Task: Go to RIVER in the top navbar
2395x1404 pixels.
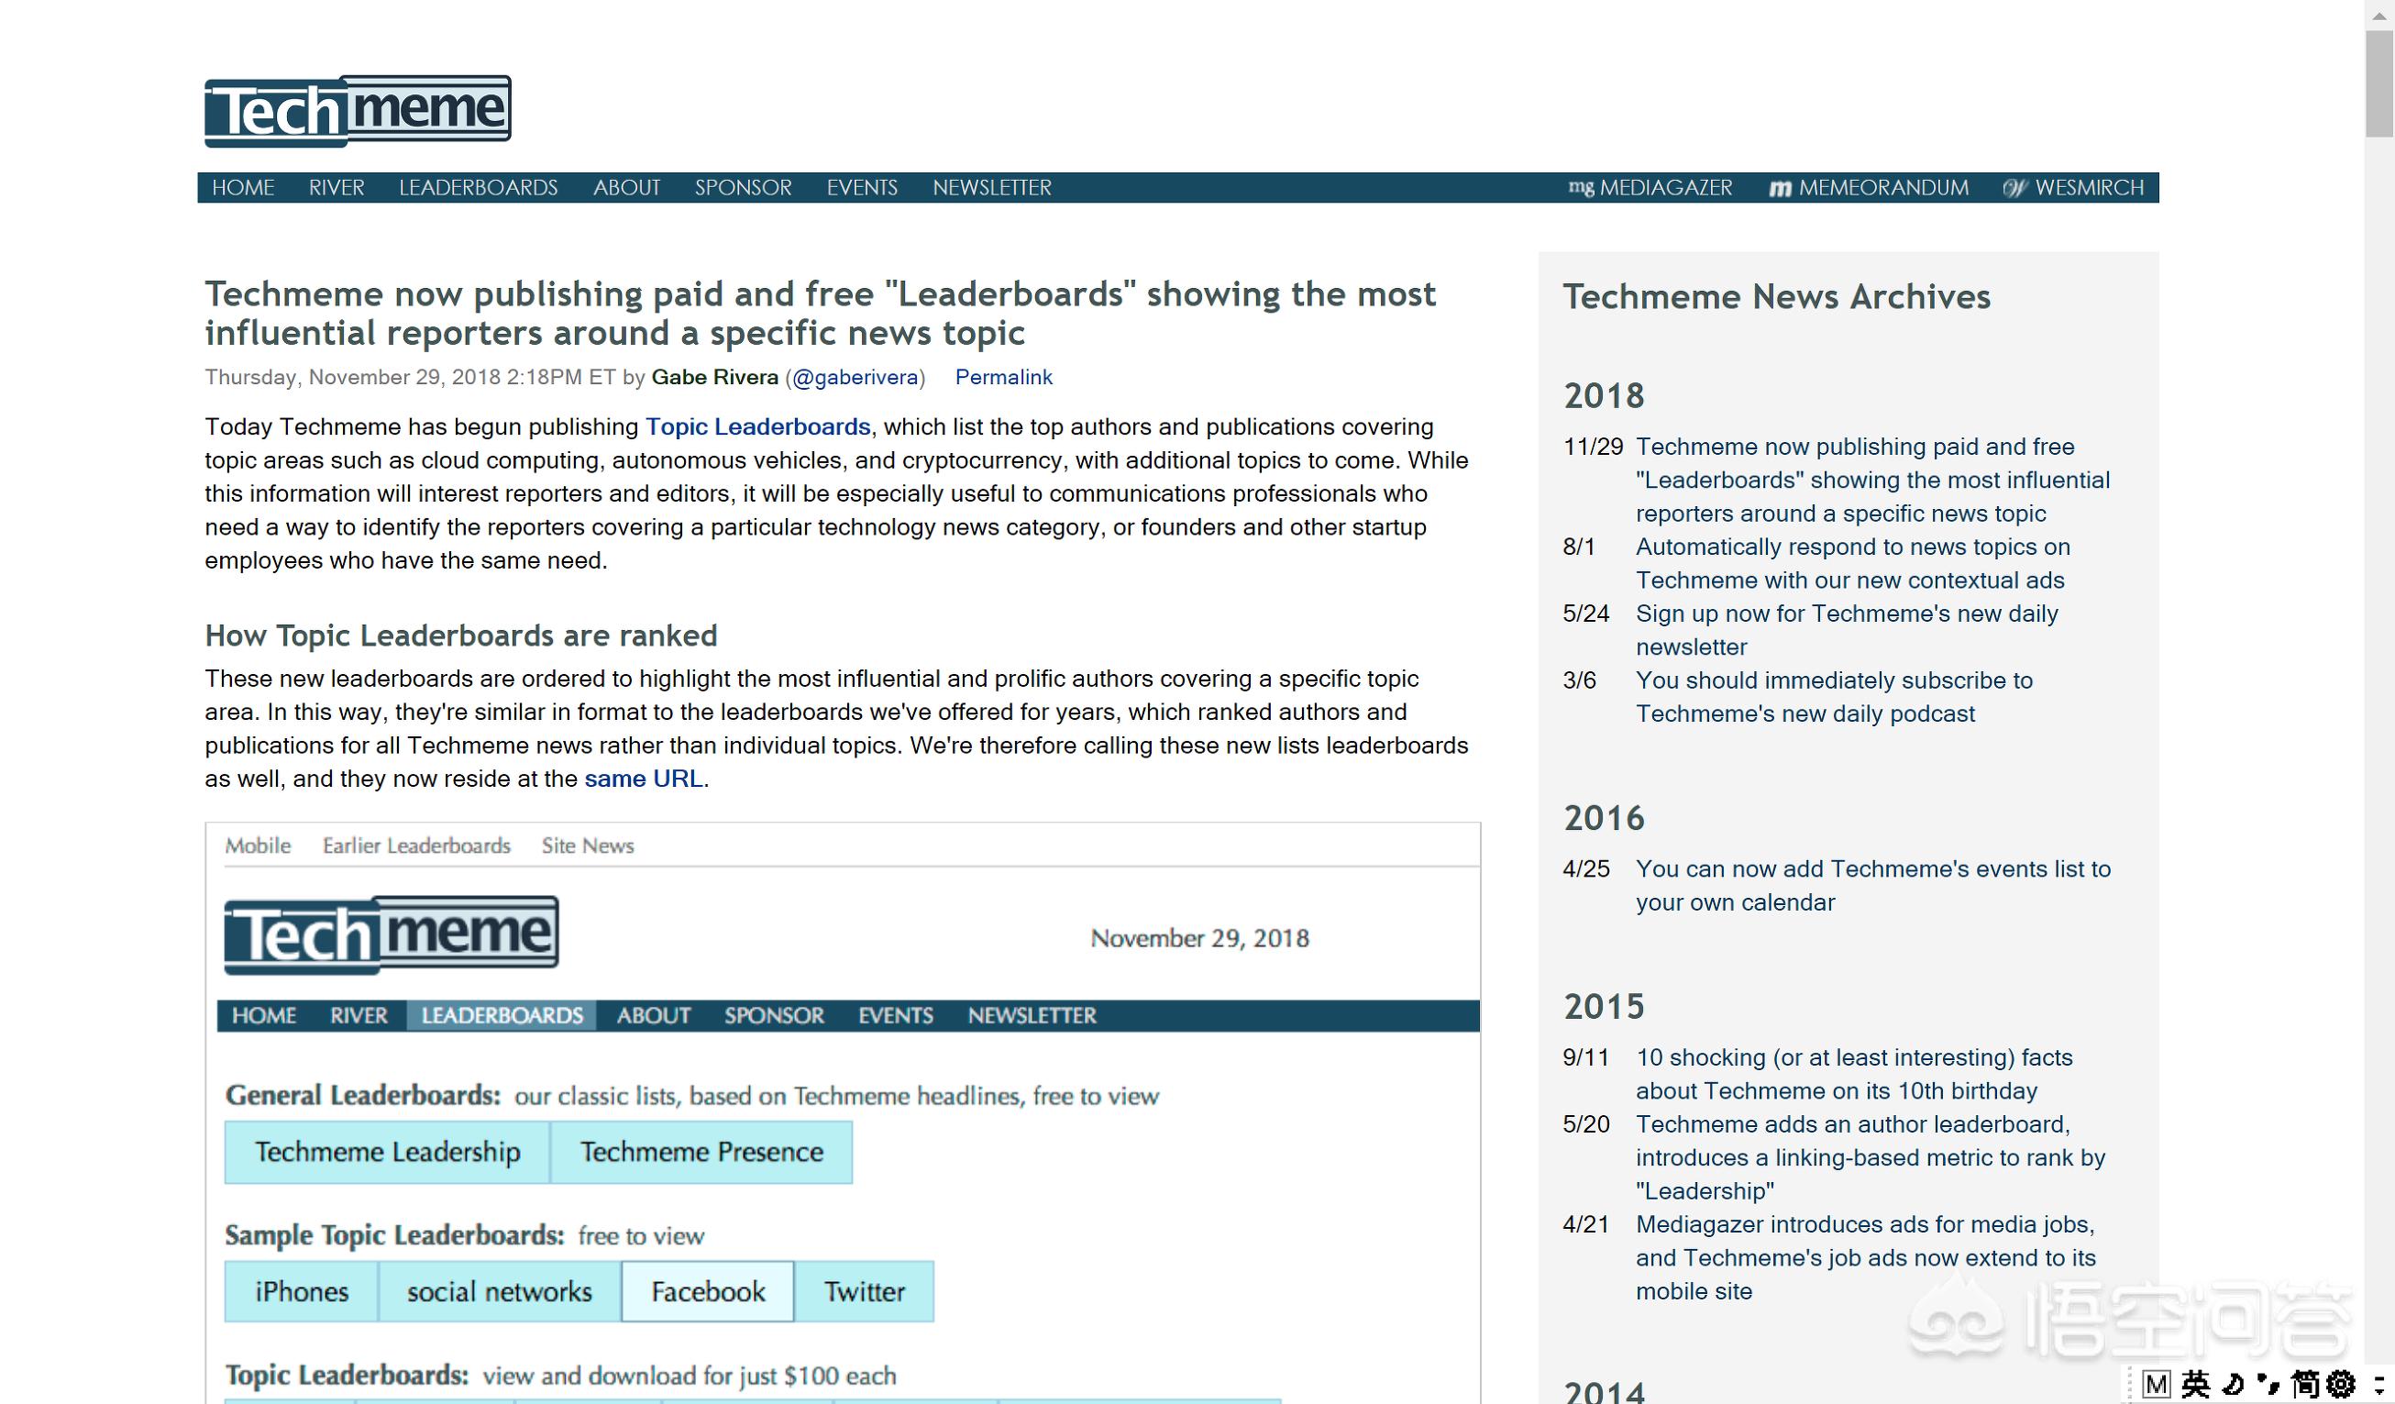Action: (x=337, y=187)
